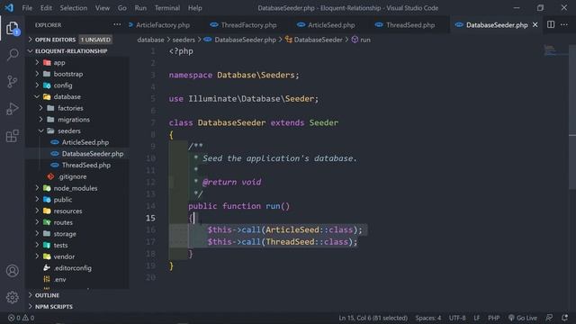The image size is (576, 324).
Task: Open the .env file
Action: [60, 279]
